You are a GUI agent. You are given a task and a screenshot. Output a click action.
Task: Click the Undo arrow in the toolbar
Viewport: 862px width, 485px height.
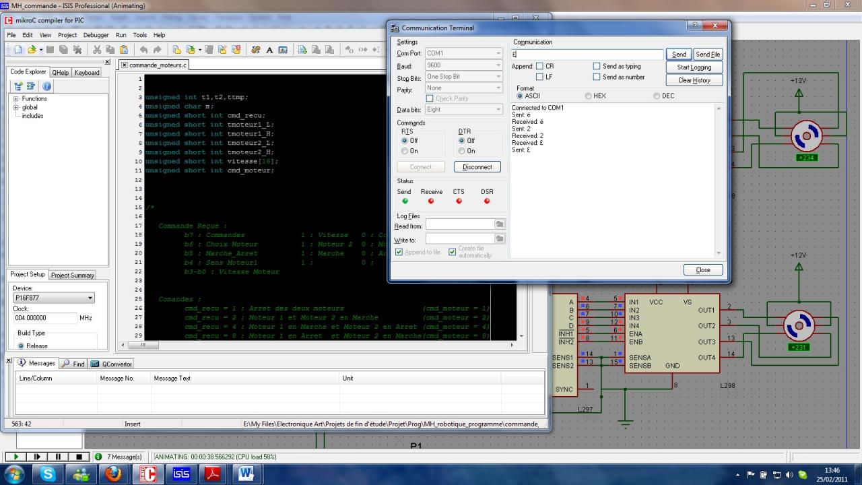coord(143,50)
